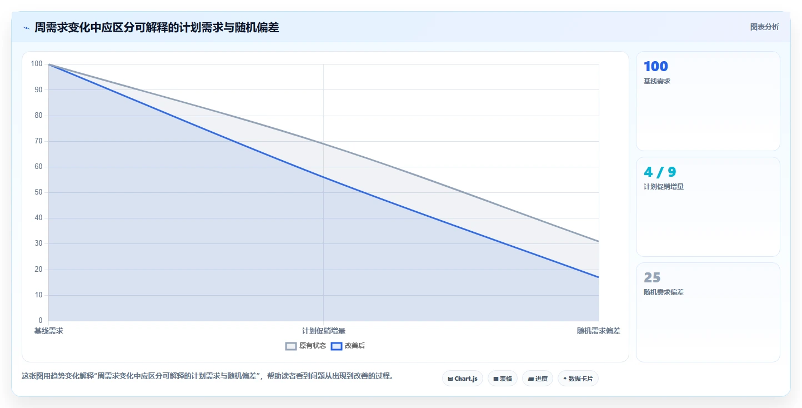The height and width of the screenshot is (408, 802).
Task: Open the 计划促销增量 card showing 4 / 9
Action: click(x=708, y=207)
